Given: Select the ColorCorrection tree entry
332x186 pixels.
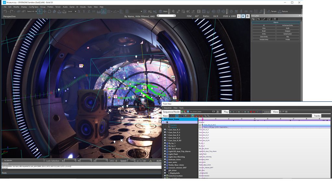Looking at the screenshot, I should 175,176.
